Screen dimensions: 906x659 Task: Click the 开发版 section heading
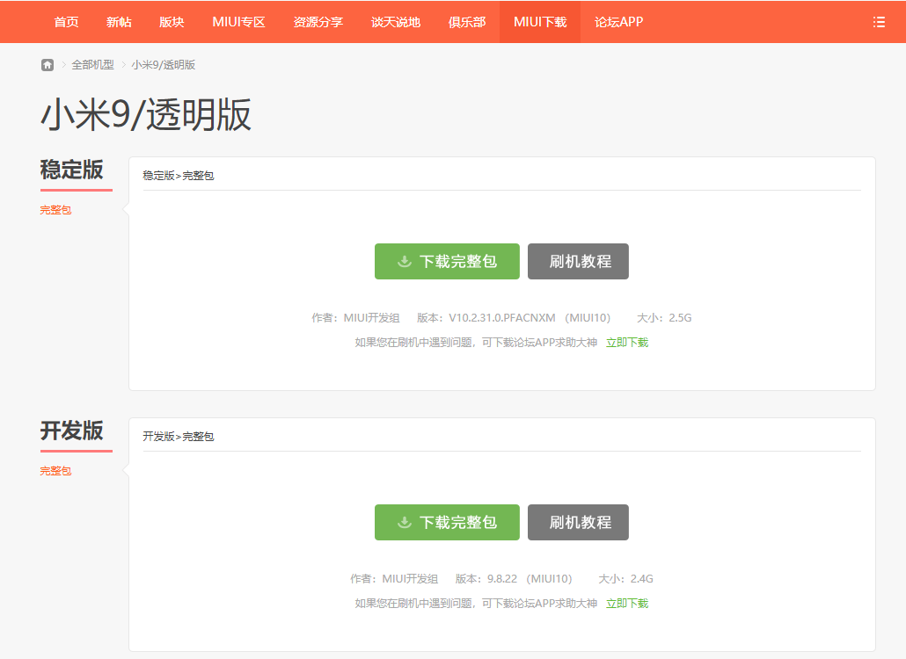[x=71, y=431]
